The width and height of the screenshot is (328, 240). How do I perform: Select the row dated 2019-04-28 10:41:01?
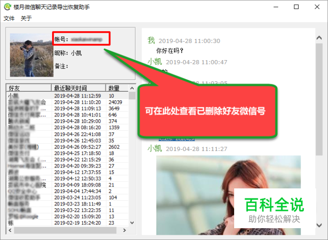click(67, 115)
